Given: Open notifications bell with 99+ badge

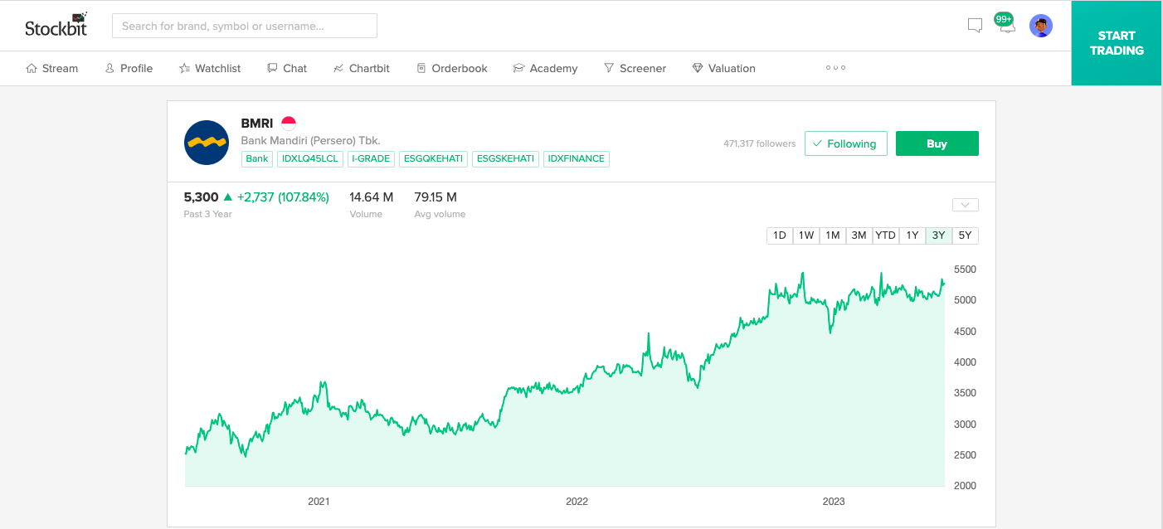Looking at the screenshot, I should [x=1005, y=23].
